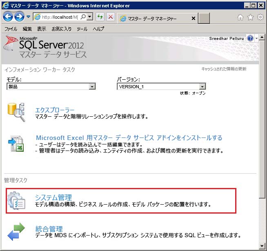Open the エクスプローラー link
The width and height of the screenshot is (267, 251).
pyautogui.click(x=55, y=110)
